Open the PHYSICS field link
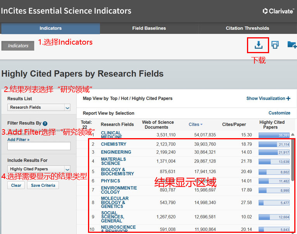 (111, 181)
